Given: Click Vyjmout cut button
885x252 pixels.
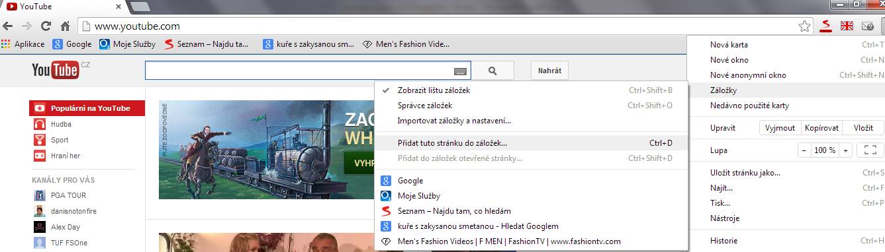Looking at the screenshot, I should pyautogui.click(x=780, y=128).
